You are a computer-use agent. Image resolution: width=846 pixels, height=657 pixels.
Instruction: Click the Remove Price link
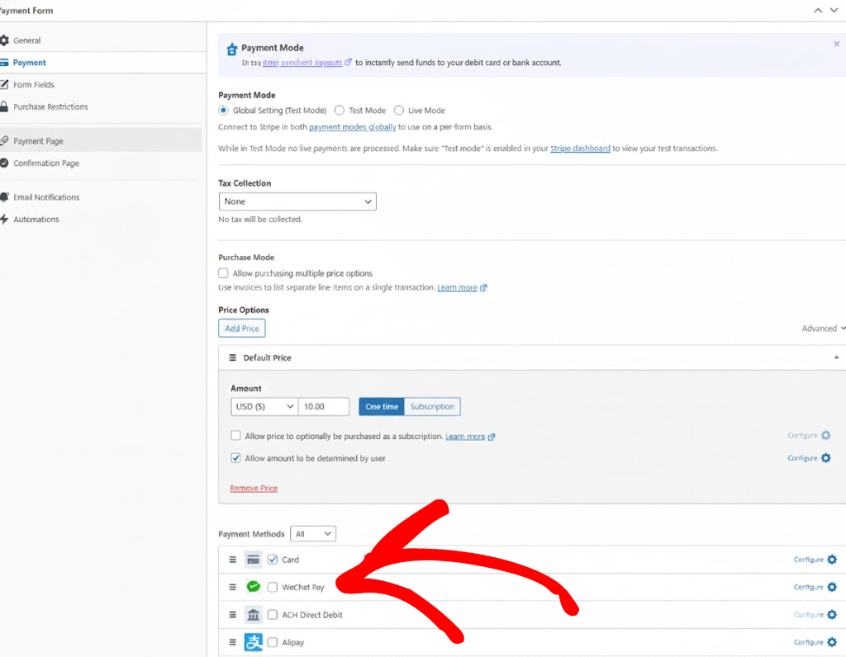tap(254, 489)
